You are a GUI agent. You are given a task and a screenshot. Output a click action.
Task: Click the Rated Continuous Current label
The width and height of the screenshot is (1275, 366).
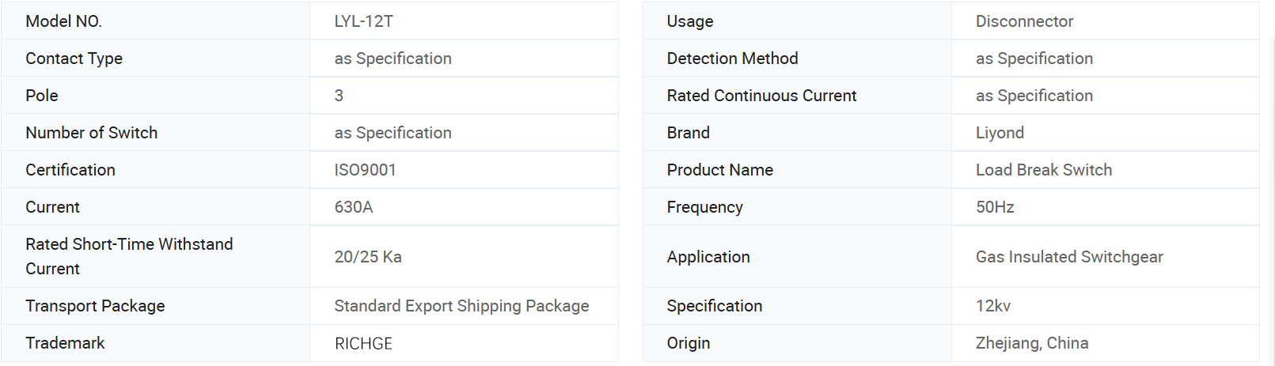pos(761,96)
